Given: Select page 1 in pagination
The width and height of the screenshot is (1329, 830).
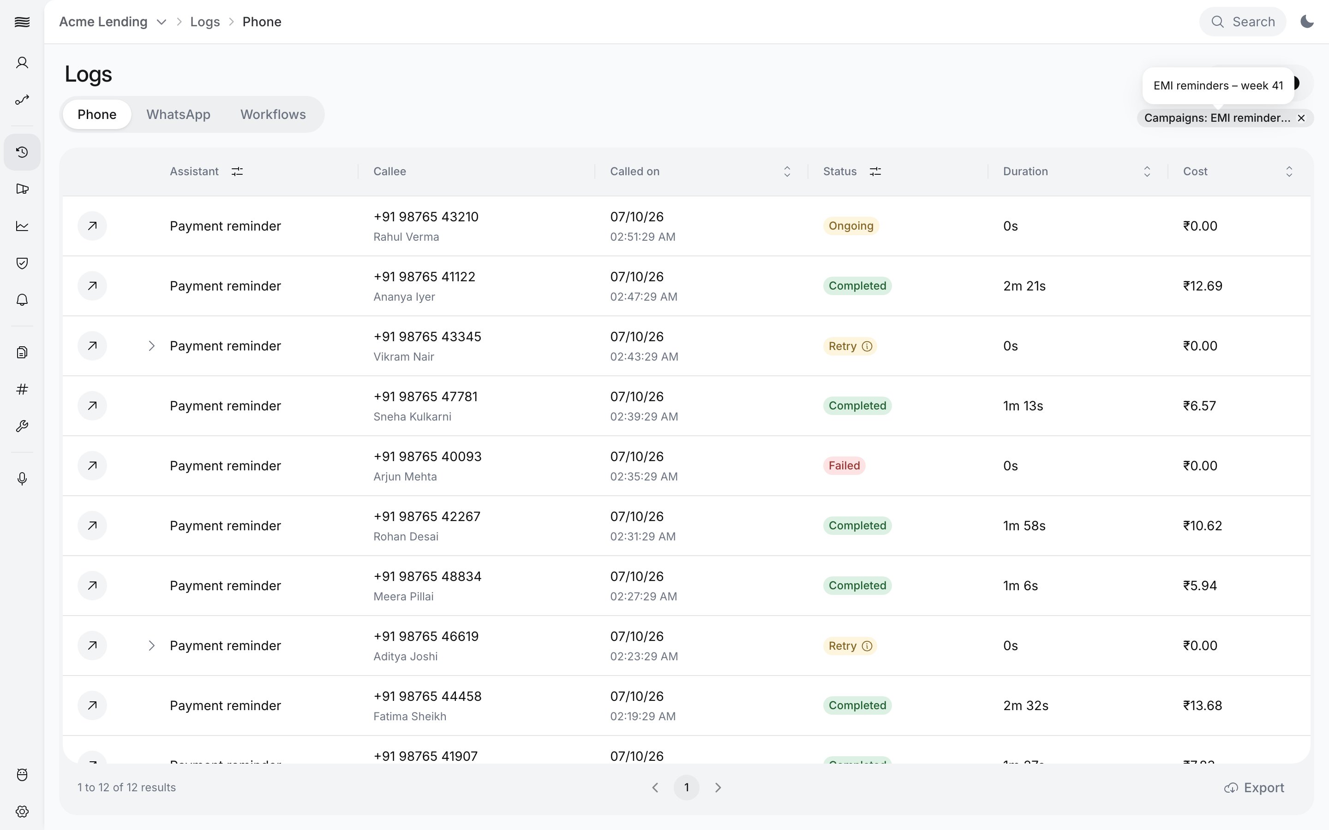Looking at the screenshot, I should [687, 788].
